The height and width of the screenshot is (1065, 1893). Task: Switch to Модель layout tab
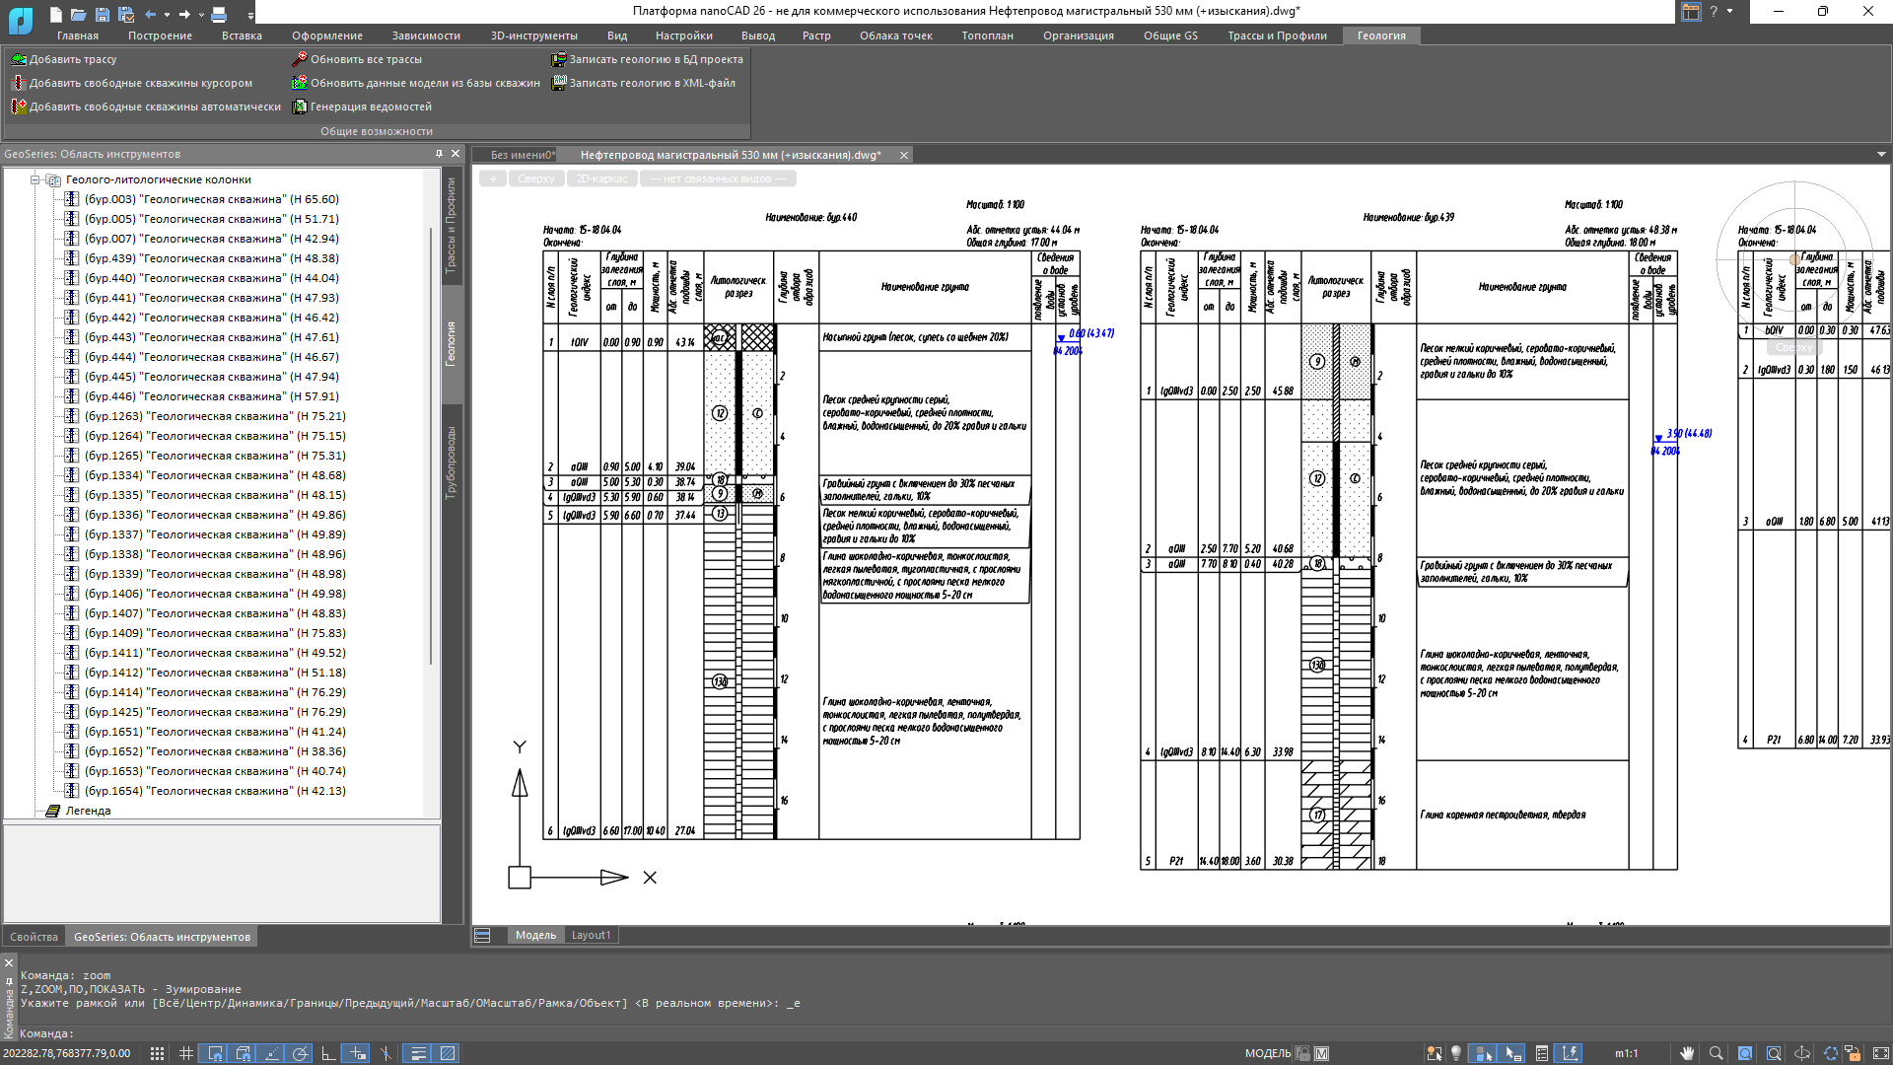[535, 935]
